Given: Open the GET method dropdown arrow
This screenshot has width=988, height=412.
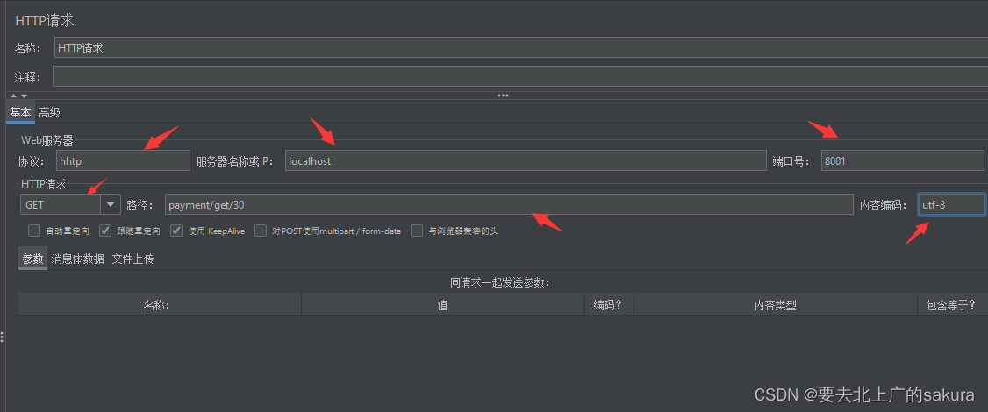Looking at the screenshot, I should [111, 205].
